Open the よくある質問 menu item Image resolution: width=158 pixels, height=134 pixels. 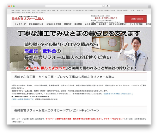coord(90,24)
